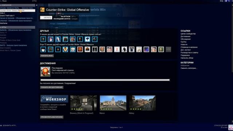This screenshot has width=233, height=131.
Task: Select Counter-Strike: Global Offensive in sidebar
Action: (x=17, y=11)
